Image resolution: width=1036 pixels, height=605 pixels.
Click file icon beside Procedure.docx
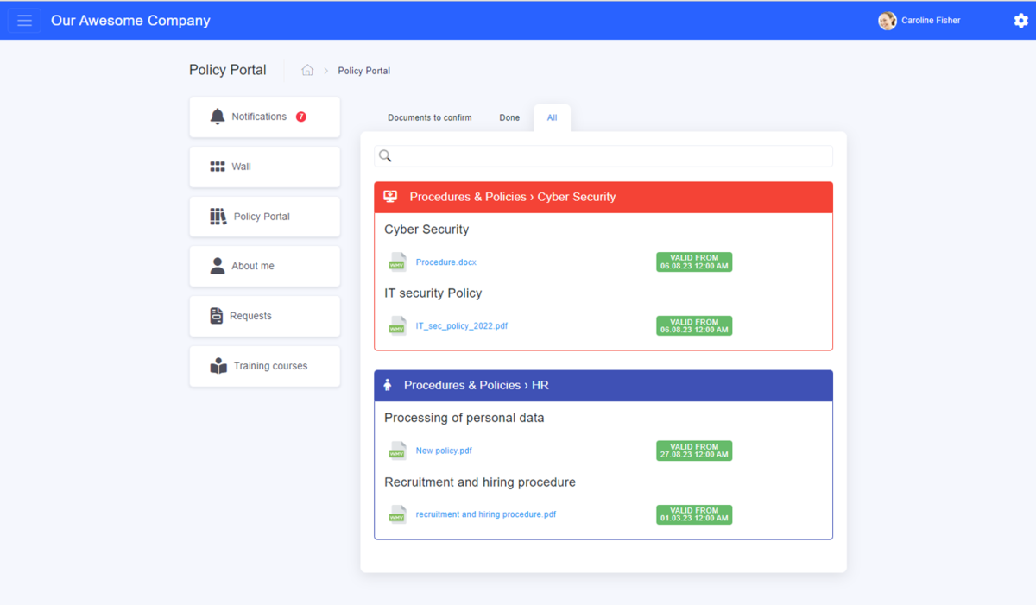coord(397,262)
